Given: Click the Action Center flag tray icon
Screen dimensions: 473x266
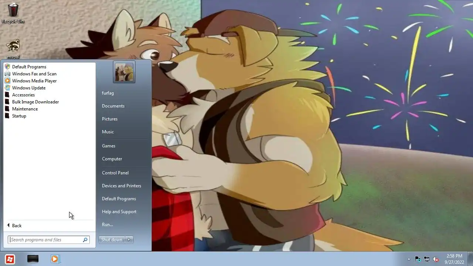Looking at the screenshot, I should tap(418, 259).
